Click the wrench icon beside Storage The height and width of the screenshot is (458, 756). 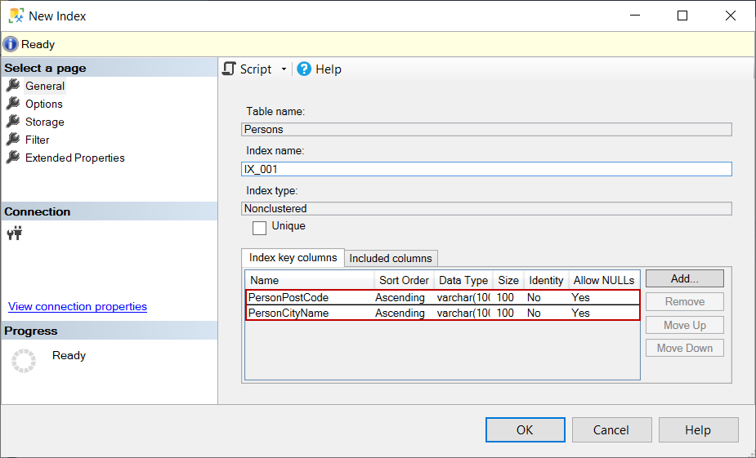[13, 122]
